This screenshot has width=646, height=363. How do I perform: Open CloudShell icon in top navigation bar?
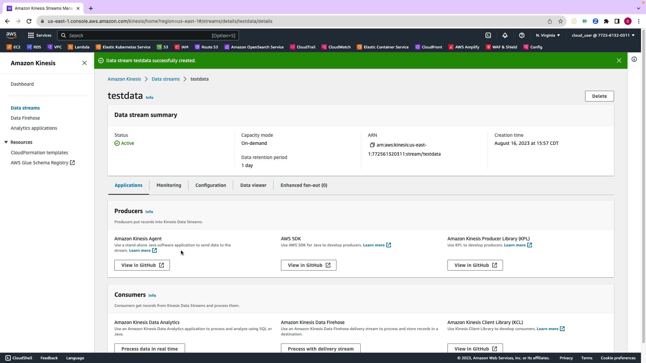488,35
